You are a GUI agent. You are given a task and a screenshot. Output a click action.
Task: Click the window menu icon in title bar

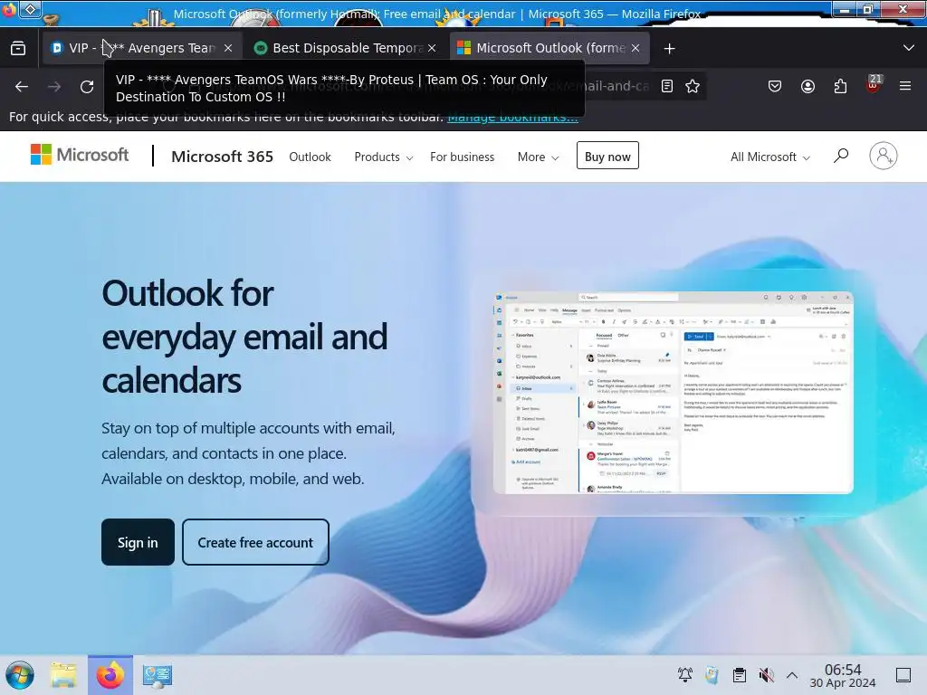tap(31, 9)
